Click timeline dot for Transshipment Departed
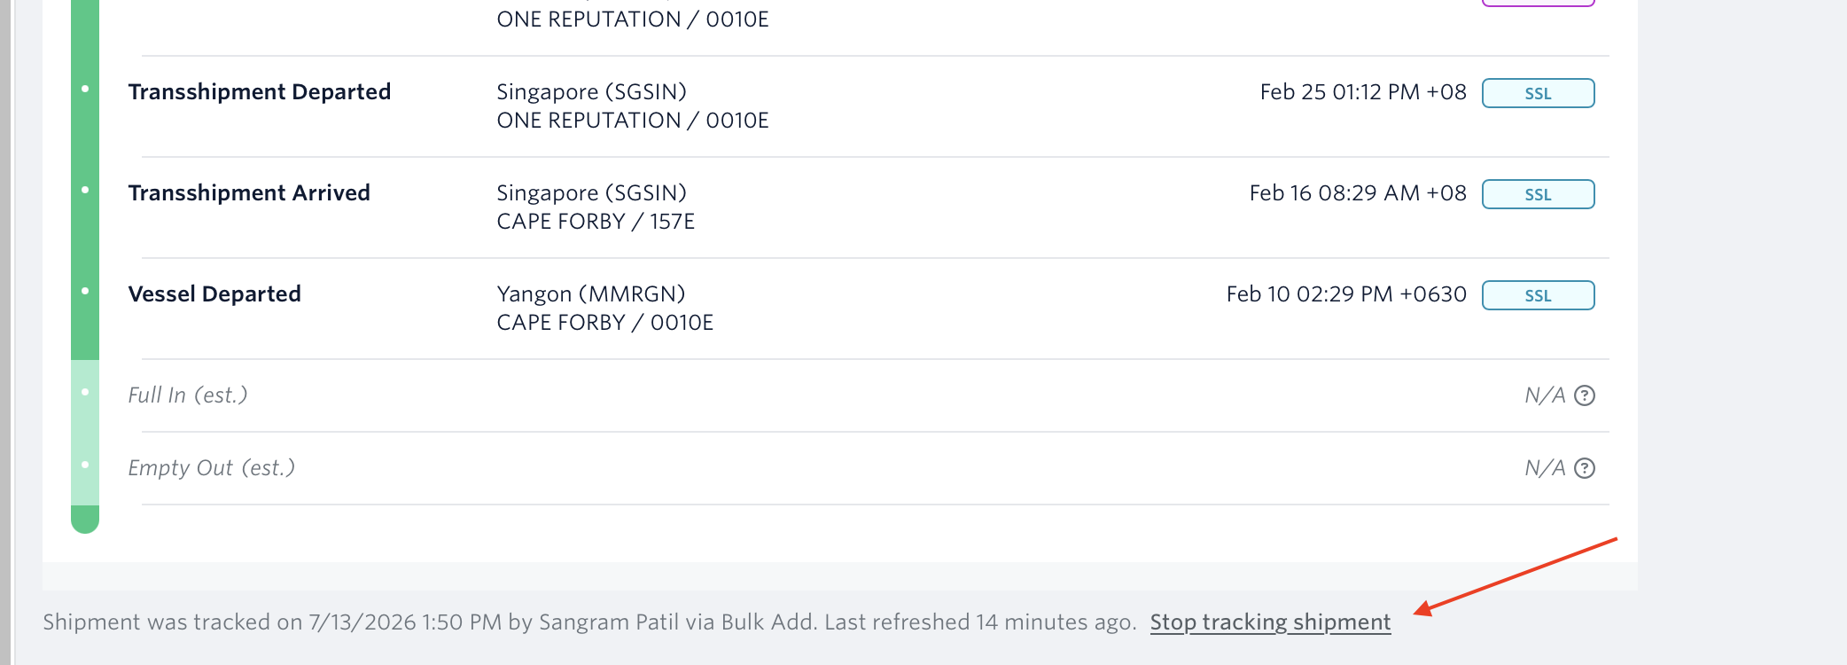 point(85,89)
